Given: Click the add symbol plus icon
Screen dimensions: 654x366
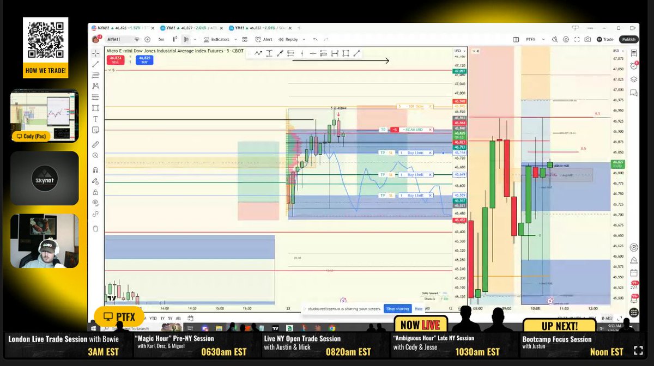Looking at the screenshot, I should point(147,39).
